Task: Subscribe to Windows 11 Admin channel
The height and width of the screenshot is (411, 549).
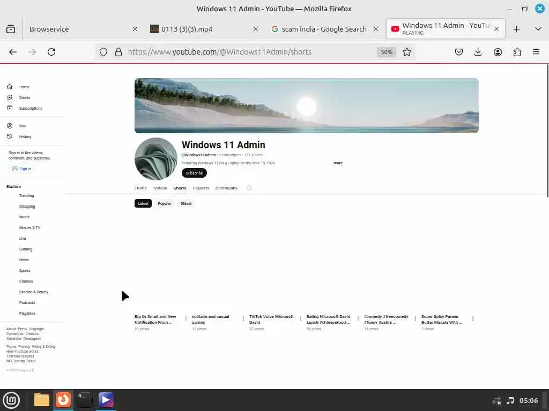Action: click(x=194, y=173)
